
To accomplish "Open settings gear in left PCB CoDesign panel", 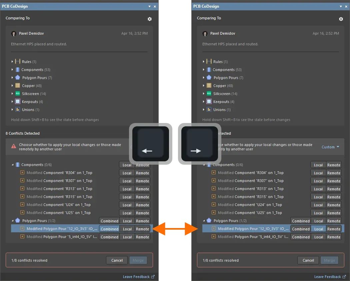I will (150, 19).
